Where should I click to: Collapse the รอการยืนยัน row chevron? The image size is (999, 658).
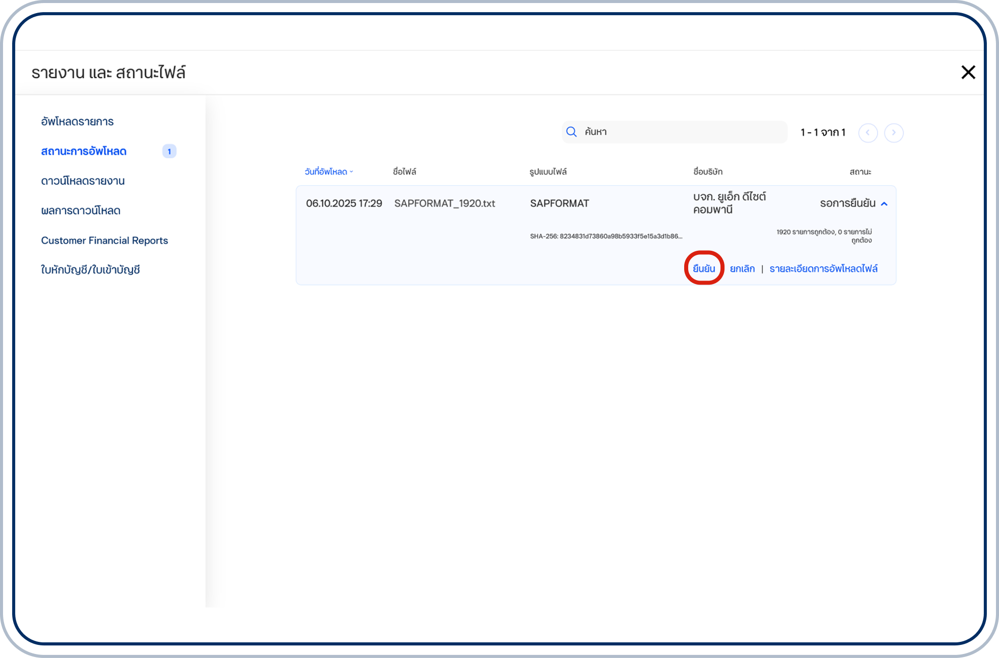point(884,204)
